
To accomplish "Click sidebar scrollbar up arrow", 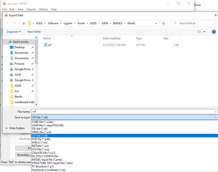I will (36, 38).
